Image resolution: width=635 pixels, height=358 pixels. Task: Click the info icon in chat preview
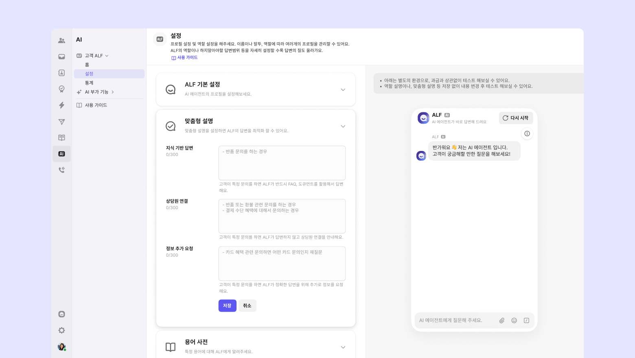pyautogui.click(x=527, y=133)
